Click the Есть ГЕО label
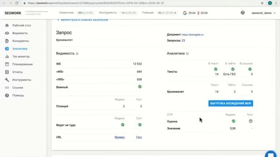The image size is (280, 157). click(229, 74)
